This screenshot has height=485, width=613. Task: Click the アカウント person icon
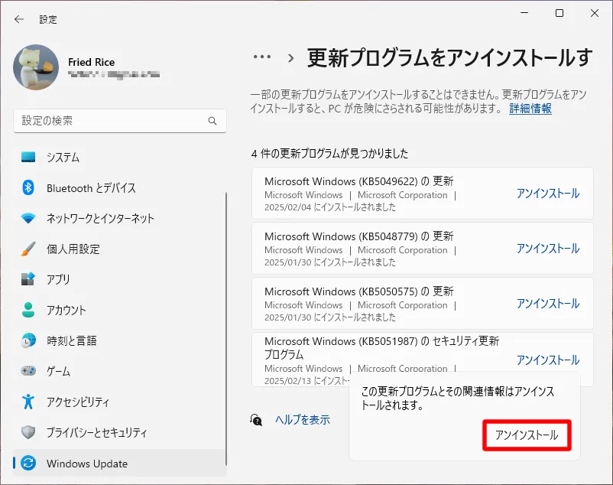point(28,310)
